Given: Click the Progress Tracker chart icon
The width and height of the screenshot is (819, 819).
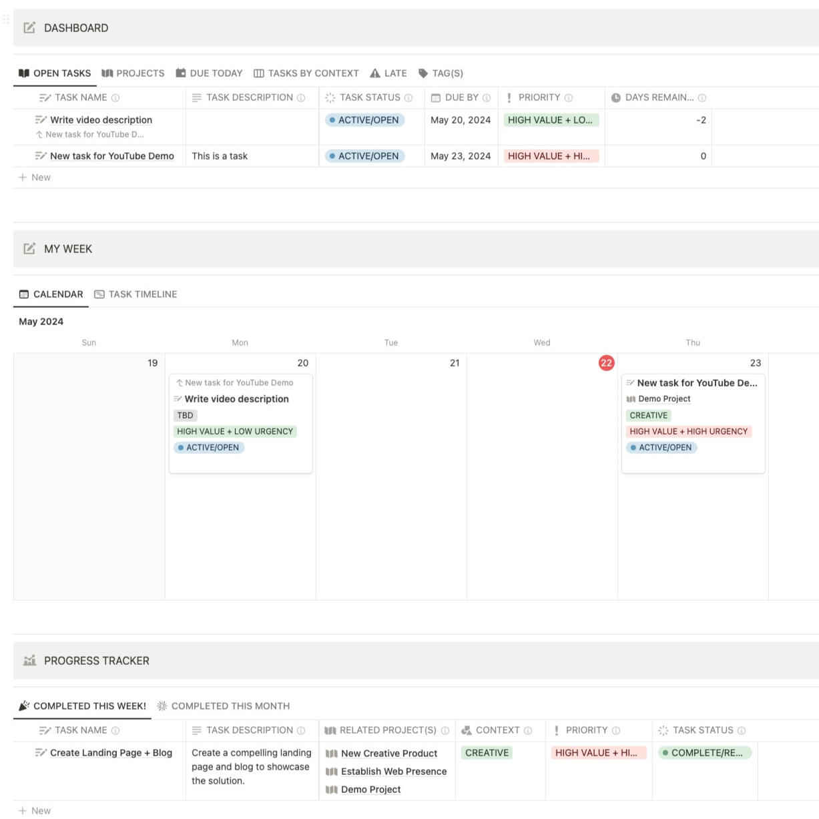Looking at the screenshot, I should (29, 661).
